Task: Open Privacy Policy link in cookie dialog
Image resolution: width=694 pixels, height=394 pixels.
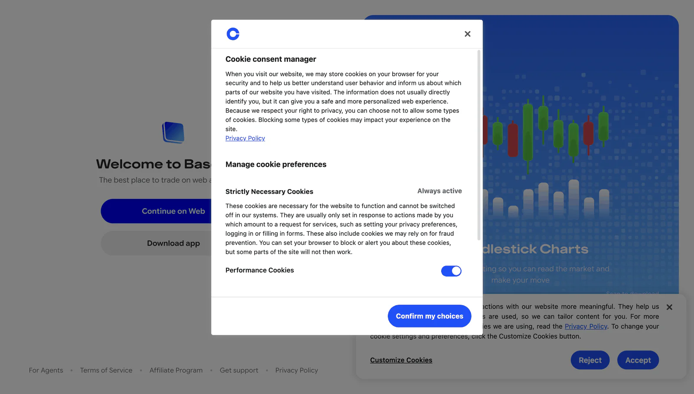Action: pyautogui.click(x=245, y=138)
